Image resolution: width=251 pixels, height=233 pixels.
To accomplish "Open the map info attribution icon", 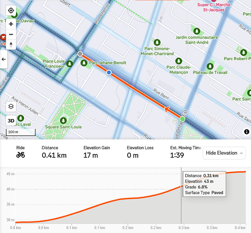I will (x=246, y=131).
